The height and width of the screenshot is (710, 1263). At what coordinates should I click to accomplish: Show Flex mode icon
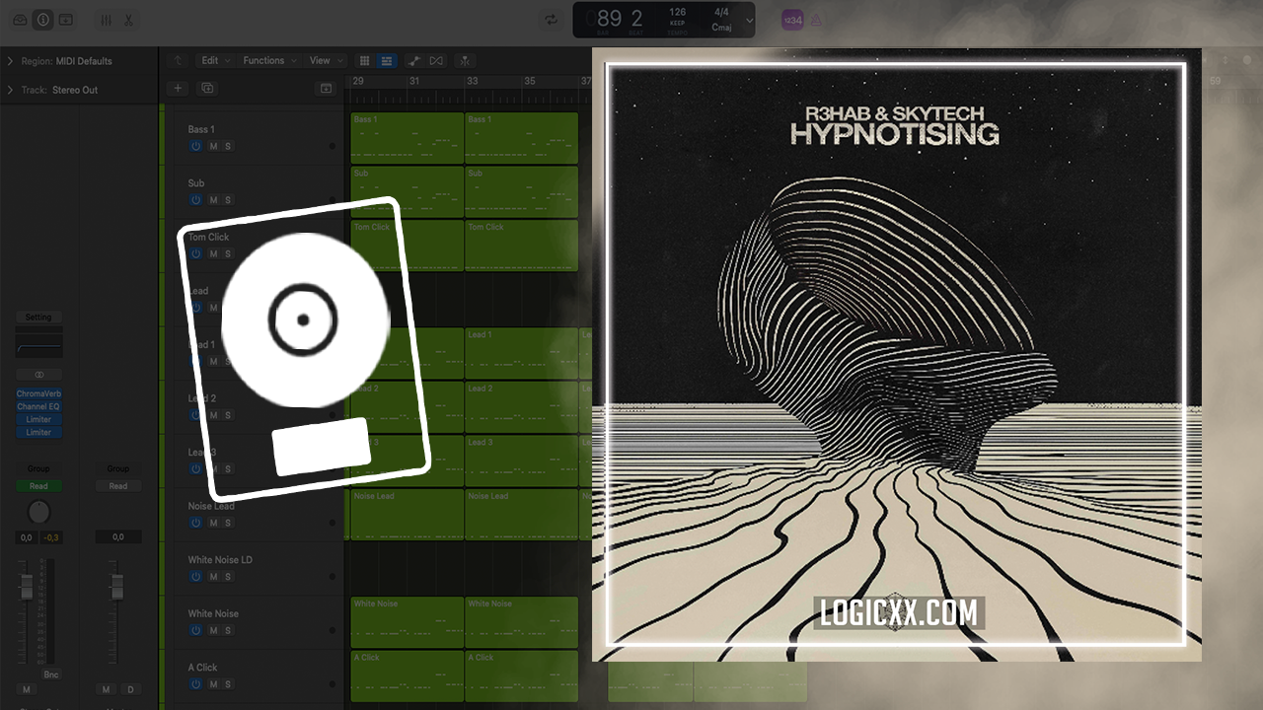click(x=436, y=60)
